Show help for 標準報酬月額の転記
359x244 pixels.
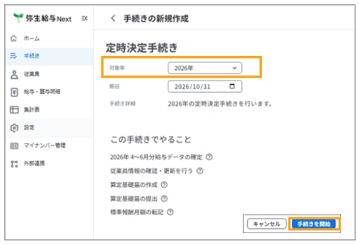point(170,212)
